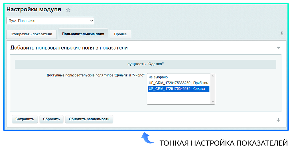Screen dimensions: 292x151
Task: Click the favorites star next to the page title
Action: coord(68,10)
